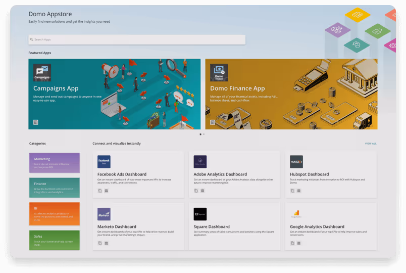This screenshot has width=406, height=273.
Task: Open Marketo Dashboard title
Action: (x=117, y=227)
